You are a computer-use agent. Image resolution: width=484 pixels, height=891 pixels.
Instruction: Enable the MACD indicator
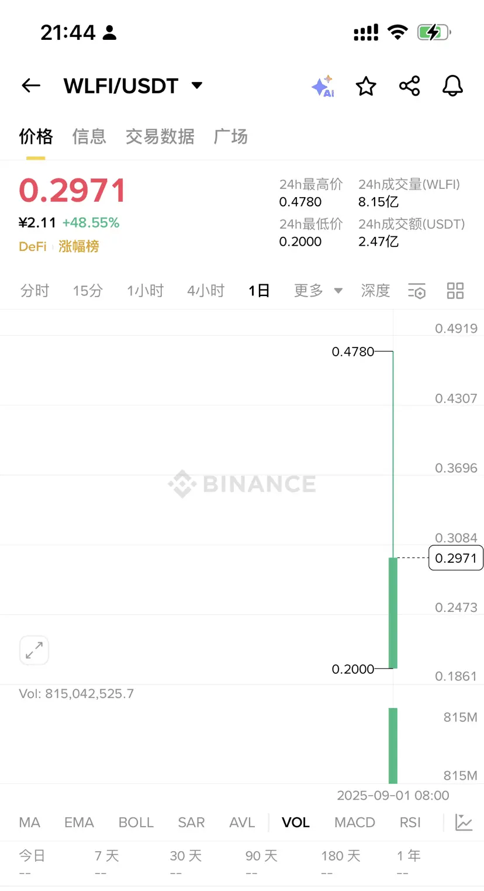(x=355, y=823)
